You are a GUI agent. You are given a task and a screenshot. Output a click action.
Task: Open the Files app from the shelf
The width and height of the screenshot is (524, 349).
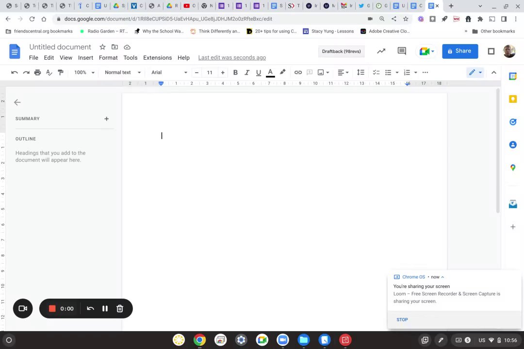pos(303,340)
